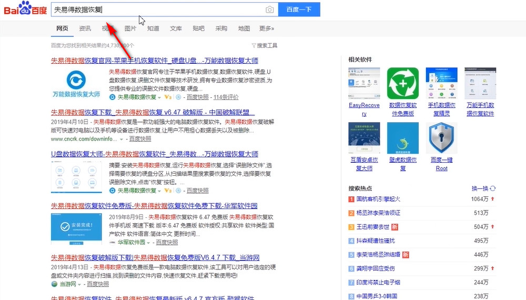The height and width of the screenshot is (300, 526).
Task: Click V3 credibility badge in first result
Action: pyautogui.click(x=168, y=97)
